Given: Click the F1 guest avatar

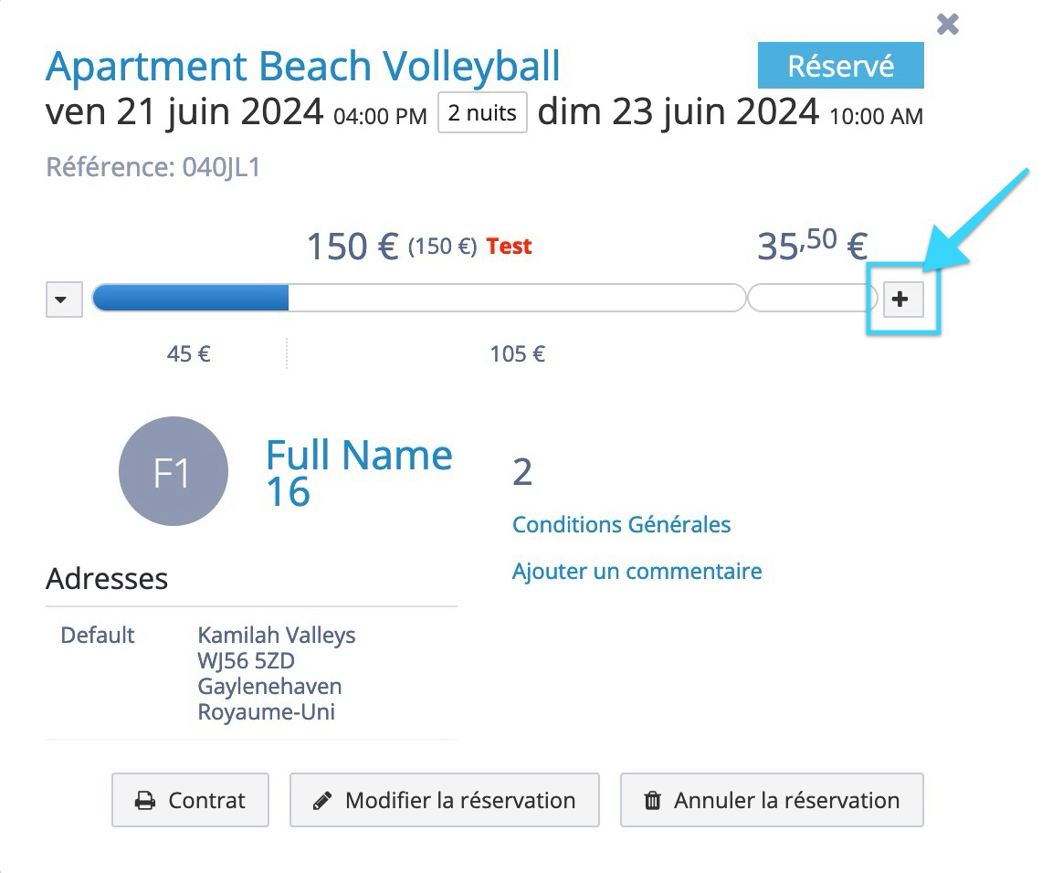Looking at the screenshot, I should click(x=174, y=471).
